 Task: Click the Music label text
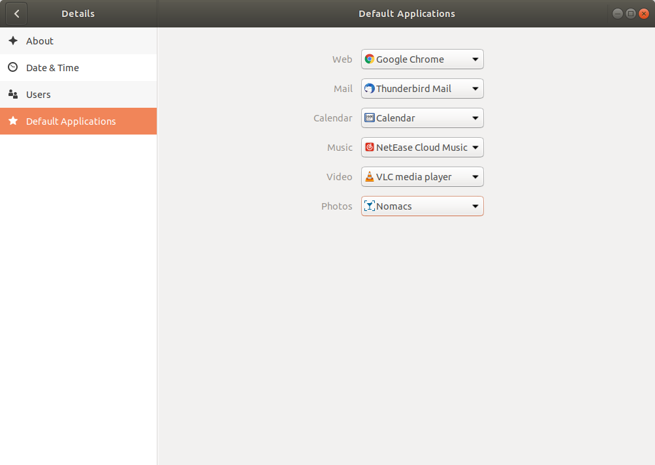[340, 148]
